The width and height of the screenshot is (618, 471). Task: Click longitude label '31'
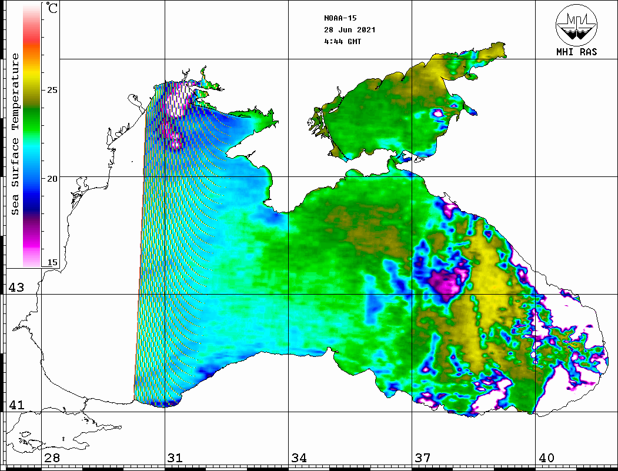pyautogui.click(x=175, y=458)
